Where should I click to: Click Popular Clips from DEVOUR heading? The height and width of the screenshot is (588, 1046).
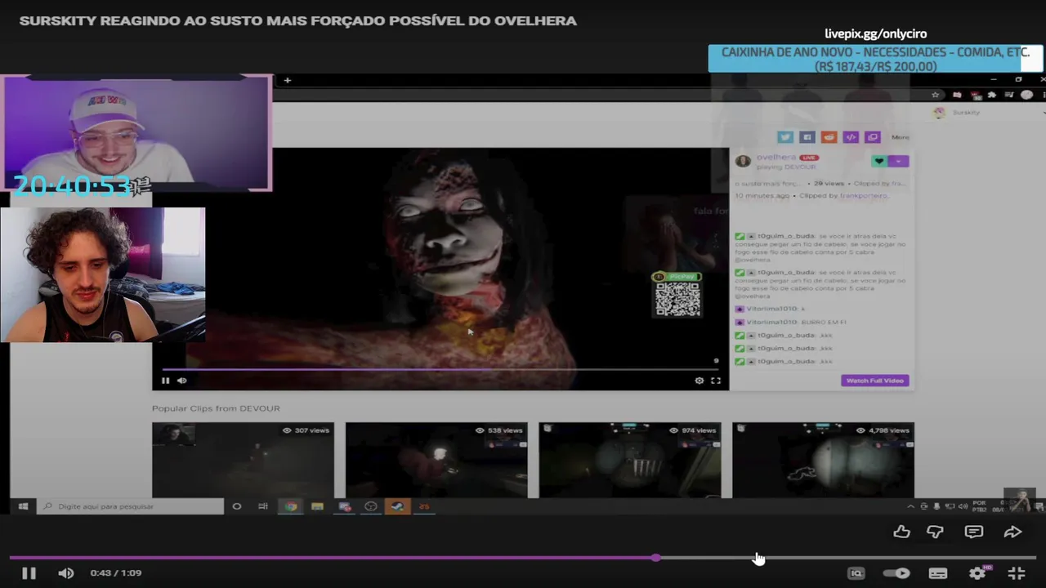[x=216, y=408]
